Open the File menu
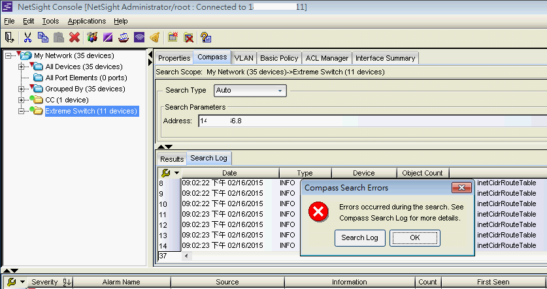547x289 pixels. click(9, 21)
